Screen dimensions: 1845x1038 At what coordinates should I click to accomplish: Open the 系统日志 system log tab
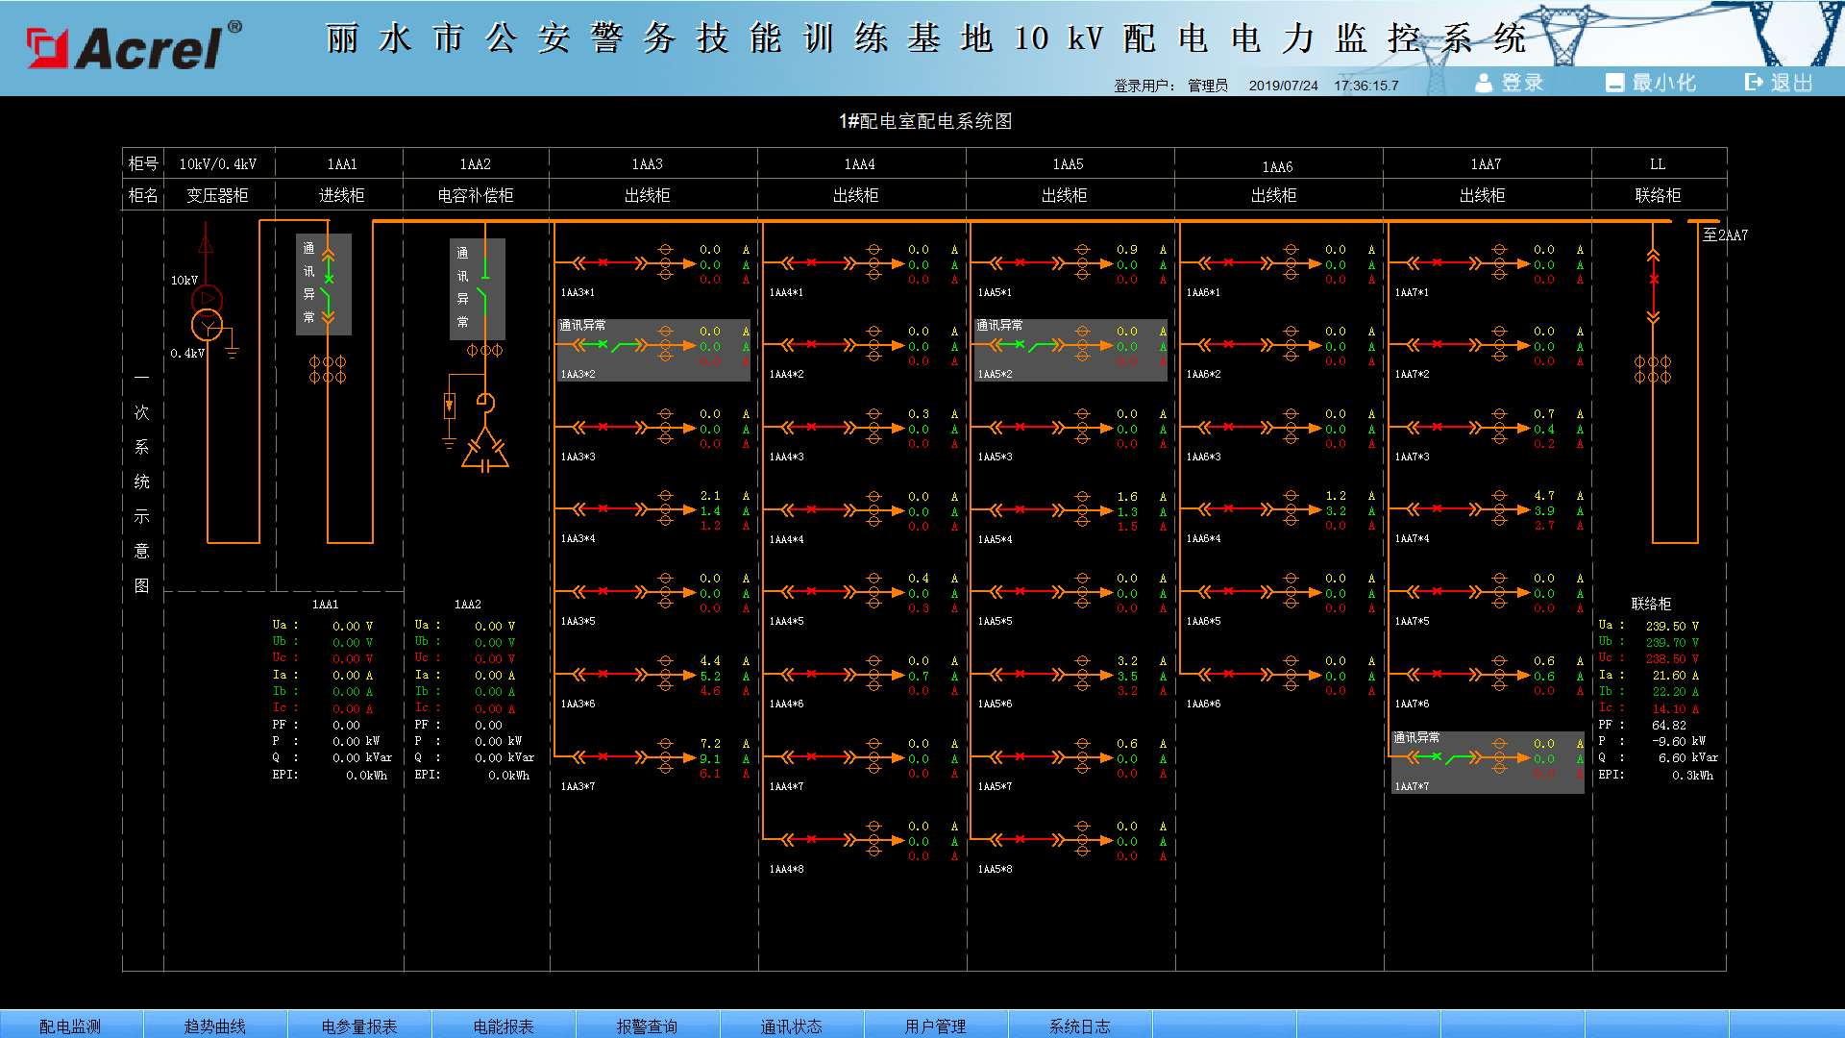pyautogui.click(x=1079, y=1026)
